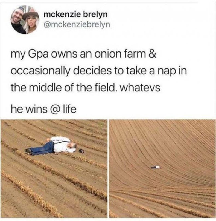Click the white divider between the two photos
This screenshot has height=221, width=216.
click(108, 169)
